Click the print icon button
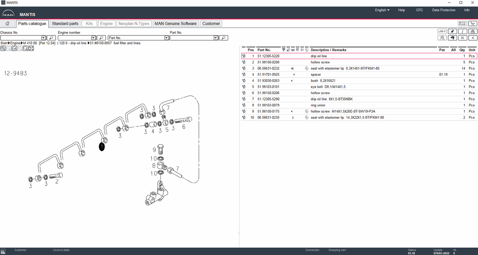Viewport: 478px width, 255px height. click(473, 32)
